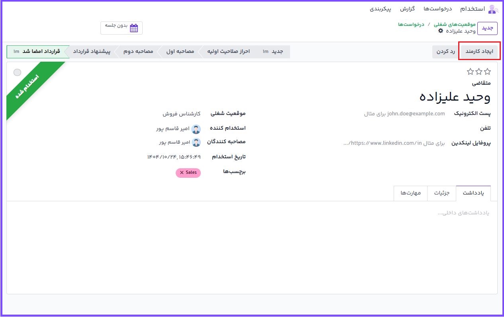Screen dimensions: 504x317
Task: Toggle the gray kanban state circle
Action: click(17, 72)
